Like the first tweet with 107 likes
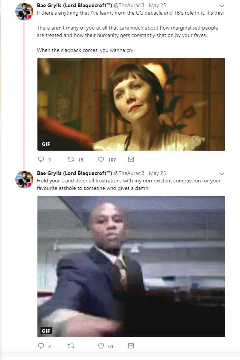This screenshot has height=360, width=240. click(101, 159)
